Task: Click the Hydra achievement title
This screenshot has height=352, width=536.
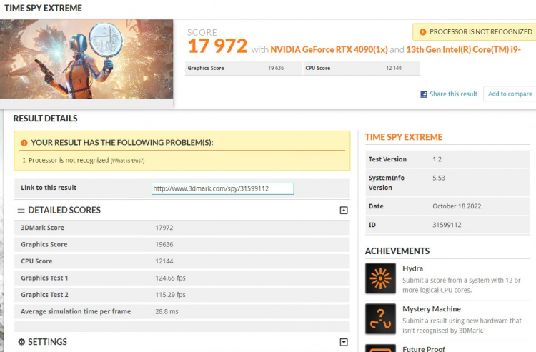Action: (412, 268)
